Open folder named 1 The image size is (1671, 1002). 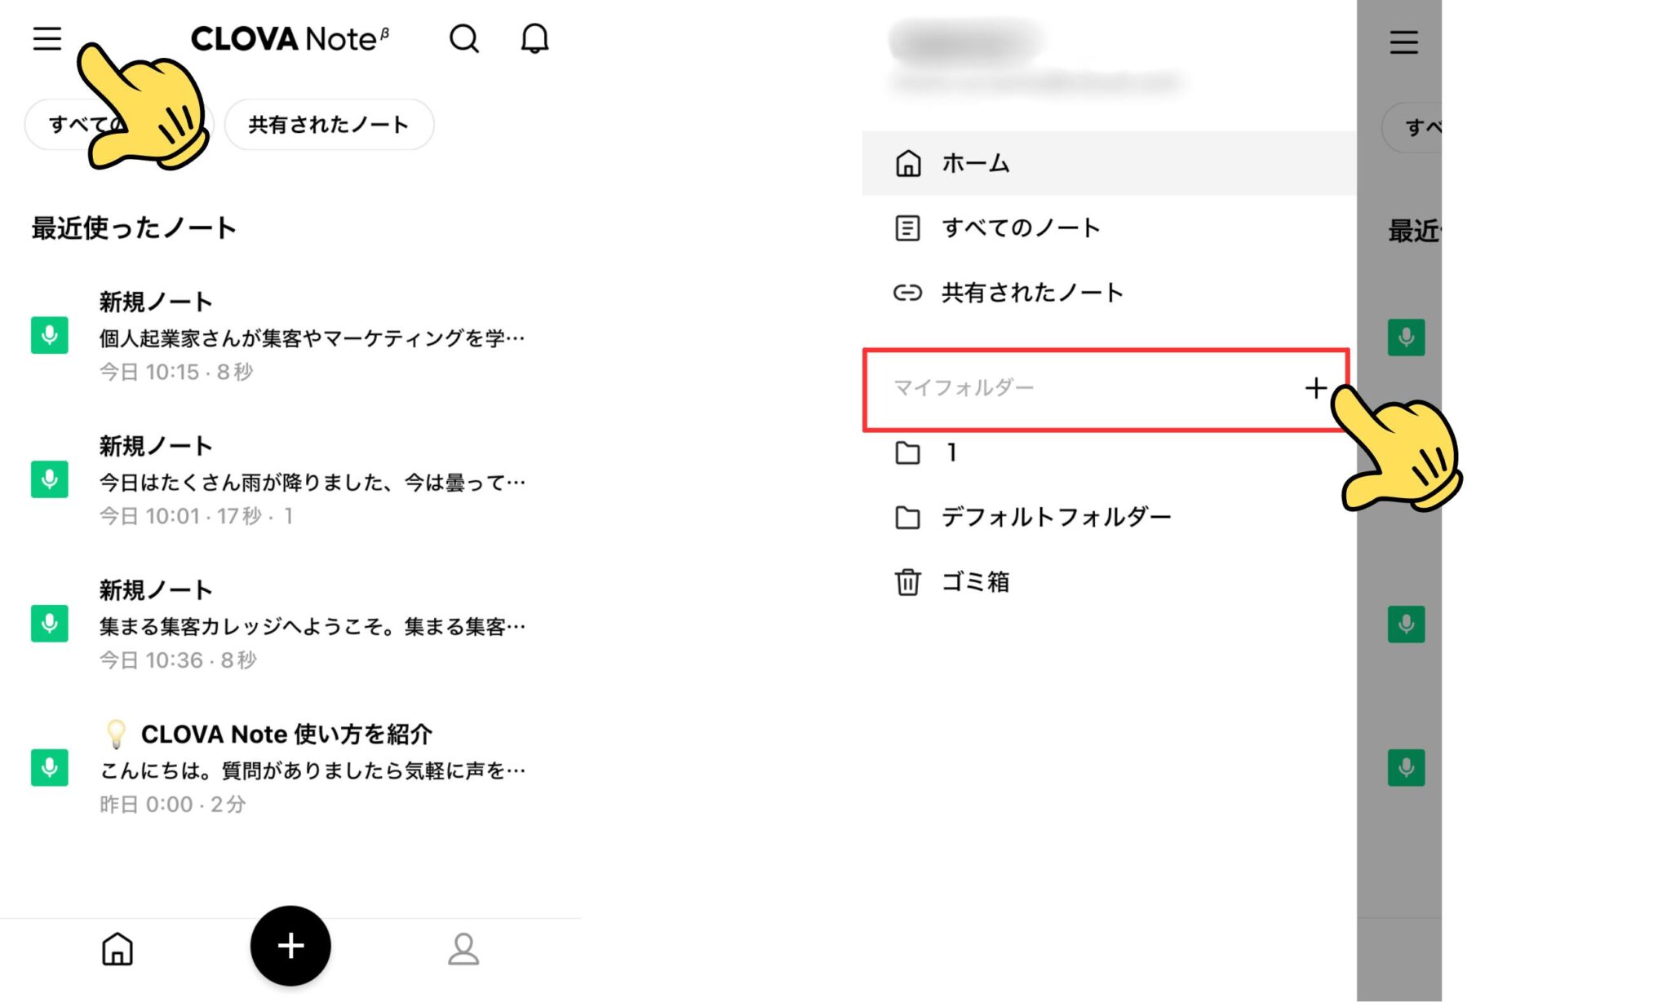[x=1109, y=452]
